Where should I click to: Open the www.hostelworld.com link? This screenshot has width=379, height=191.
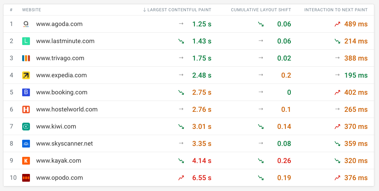pos(67,109)
